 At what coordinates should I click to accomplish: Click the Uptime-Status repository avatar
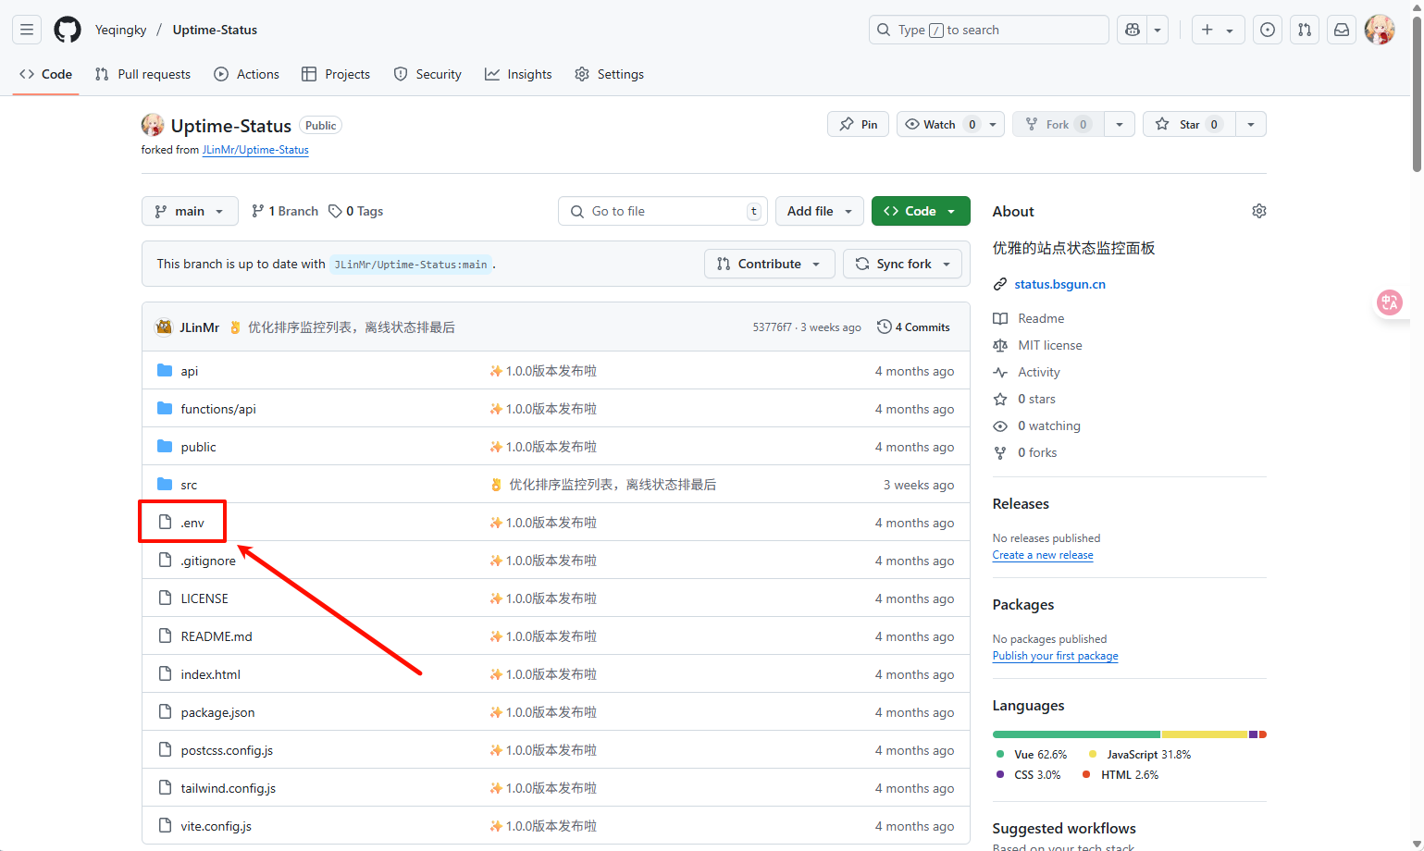[153, 125]
